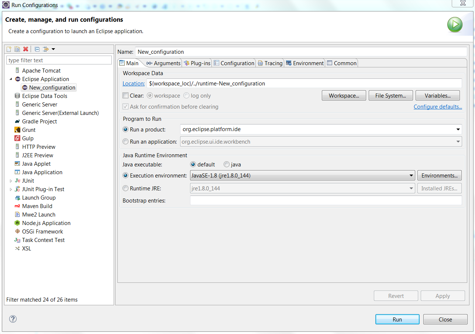Select the 'workspace' radio button
The width and height of the screenshot is (475, 334).
click(x=150, y=95)
